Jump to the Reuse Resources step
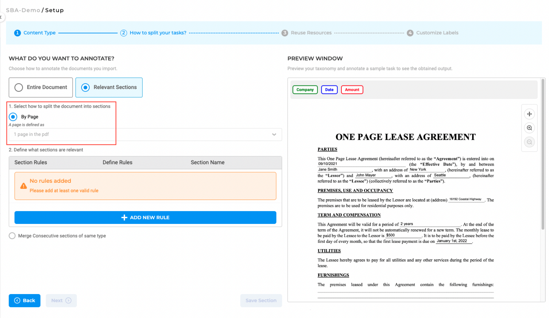Viewport: 549px width, 318px height. pyautogui.click(x=311, y=33)
